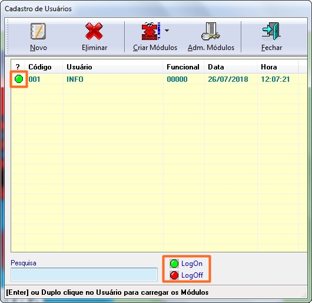Image resolution: width=312 pixels, height=303 pixels.
Task: Click the Novo notepad icon
Action: pos(38,31)
